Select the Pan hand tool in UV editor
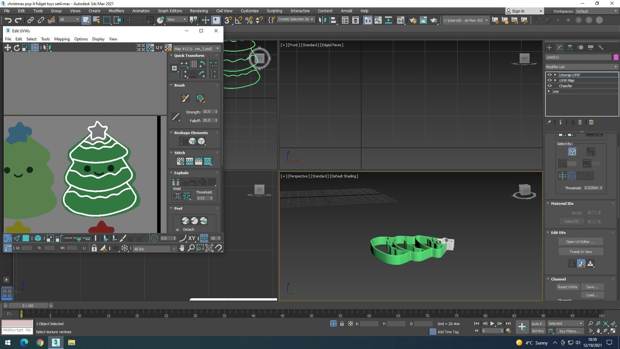 point(182,248)
